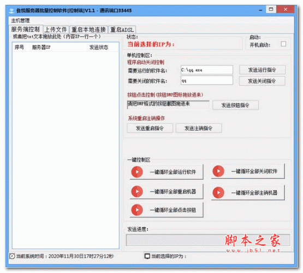Image resolution: width=303 pixels, height=273 pixels.
Task: Click the 发送注销指令 button
Action: (199, 128)
